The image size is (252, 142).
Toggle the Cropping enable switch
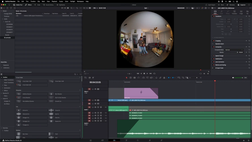[x=213, y=41]
